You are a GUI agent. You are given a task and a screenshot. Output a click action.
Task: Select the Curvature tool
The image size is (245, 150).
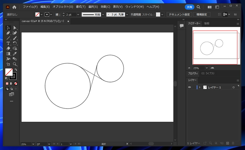coord(15,33)
